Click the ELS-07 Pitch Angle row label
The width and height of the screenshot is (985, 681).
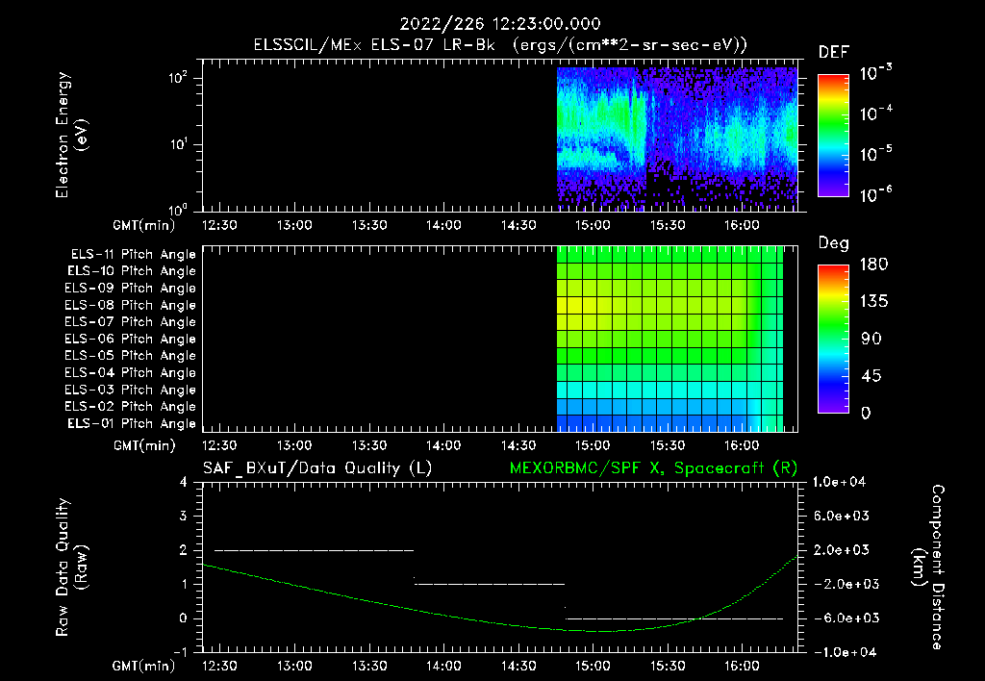(x=131, y=321)
